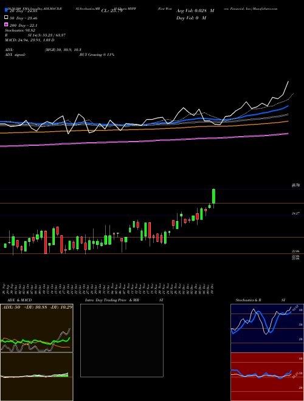
Task: Click the 'Day Vol: 0 M' text
Action: (192, 18)
